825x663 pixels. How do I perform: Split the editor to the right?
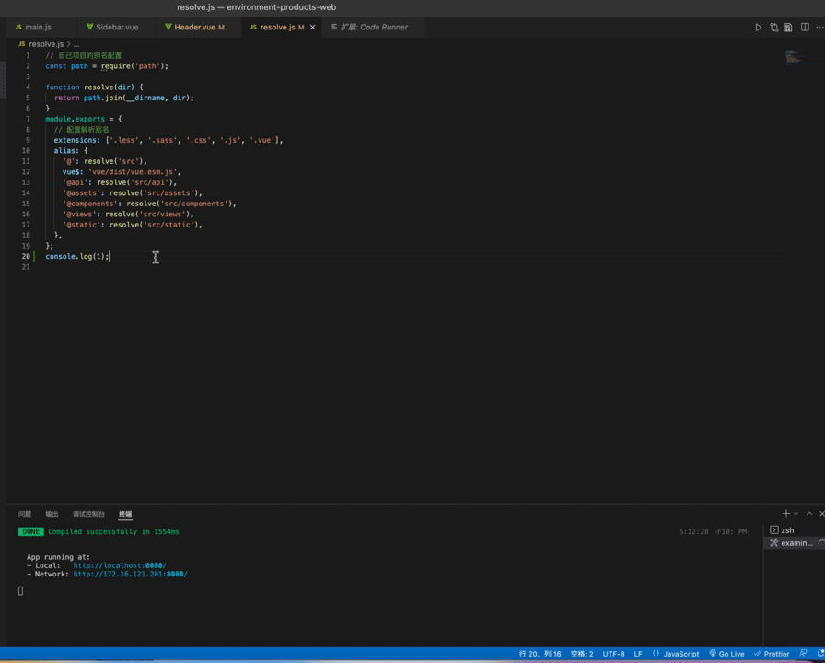coord(805,28)
